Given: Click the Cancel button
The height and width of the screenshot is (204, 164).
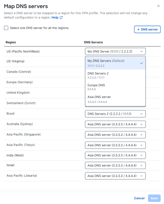Looking at the screenshot, I should pos(139,198).
